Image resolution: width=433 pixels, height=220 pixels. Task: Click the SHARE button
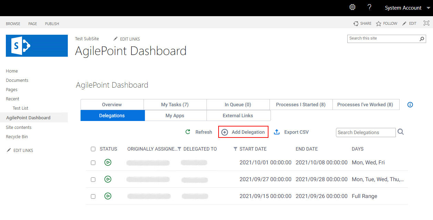coord(362,23)
